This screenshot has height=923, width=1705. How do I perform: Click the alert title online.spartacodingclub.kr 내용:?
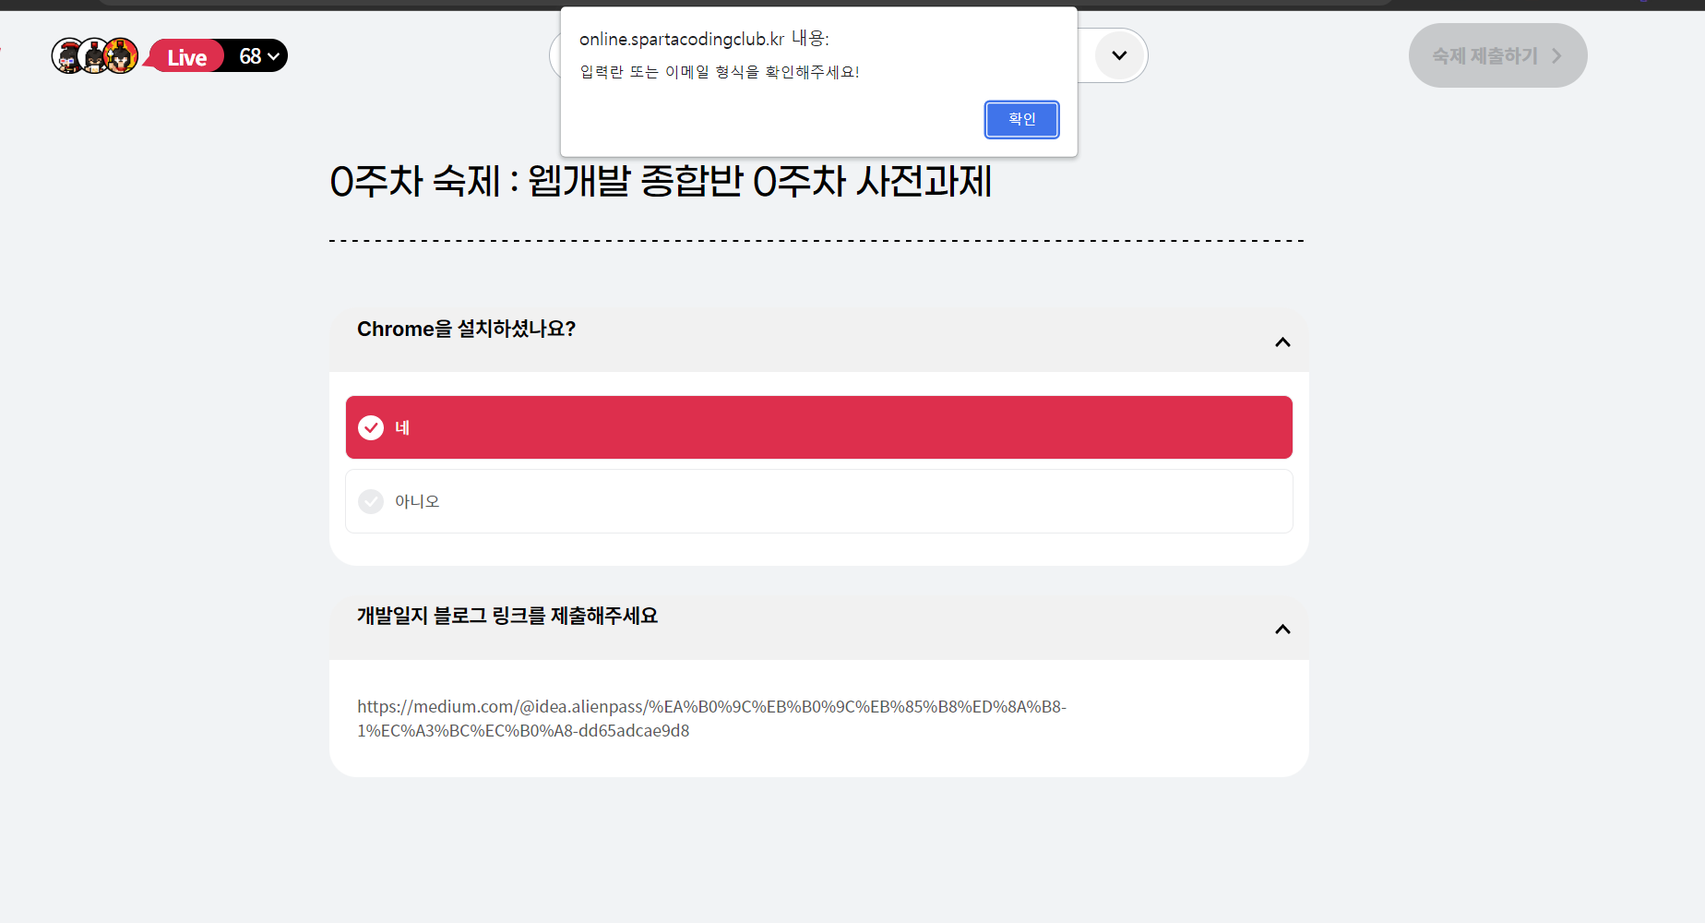pos(704,39)
